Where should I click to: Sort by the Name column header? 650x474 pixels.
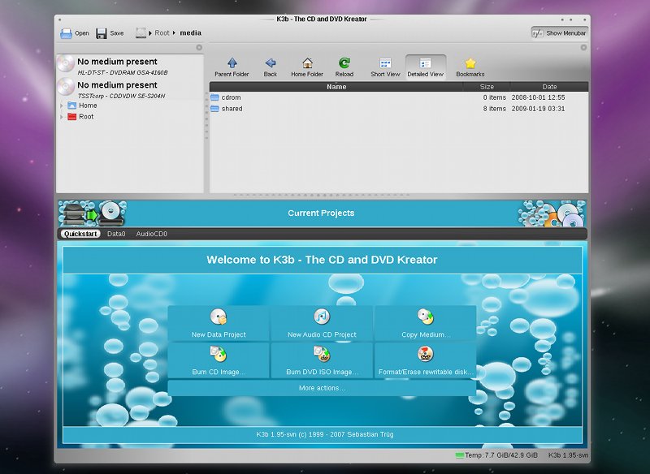[x=336, y=87]
